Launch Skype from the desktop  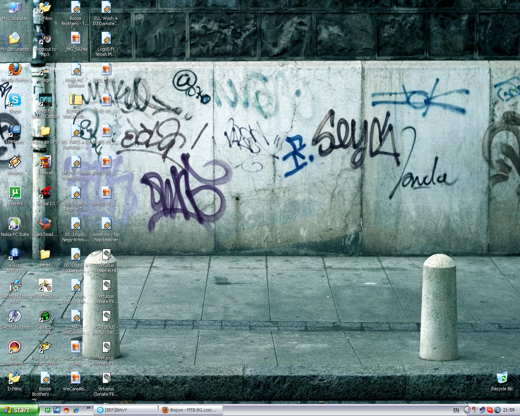[15, 100]
